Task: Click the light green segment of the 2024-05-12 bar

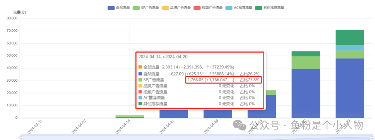Action: pyautogui.click(x=306, y=62)
